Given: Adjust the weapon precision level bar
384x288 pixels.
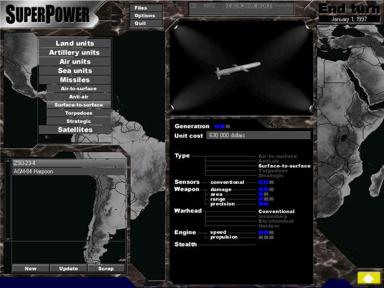Looking at the screenshot, I should tap(264, 204).
